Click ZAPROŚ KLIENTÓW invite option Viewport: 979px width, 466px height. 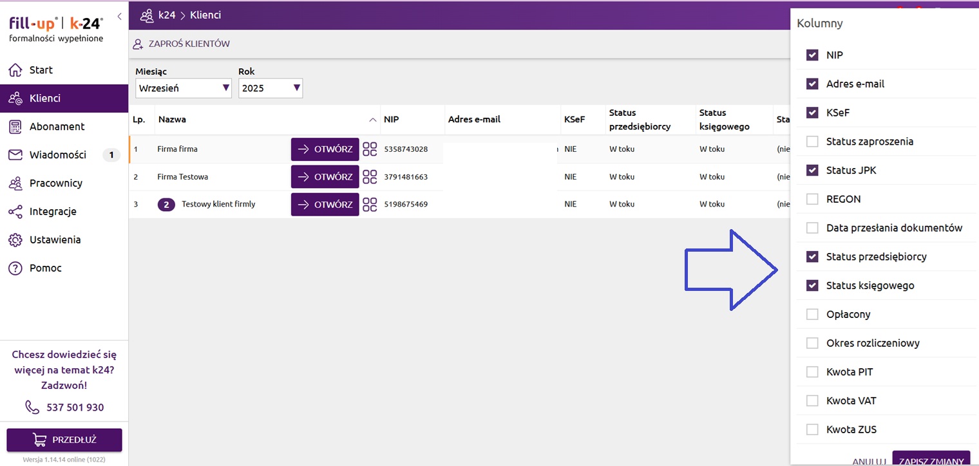coord(182,44)
